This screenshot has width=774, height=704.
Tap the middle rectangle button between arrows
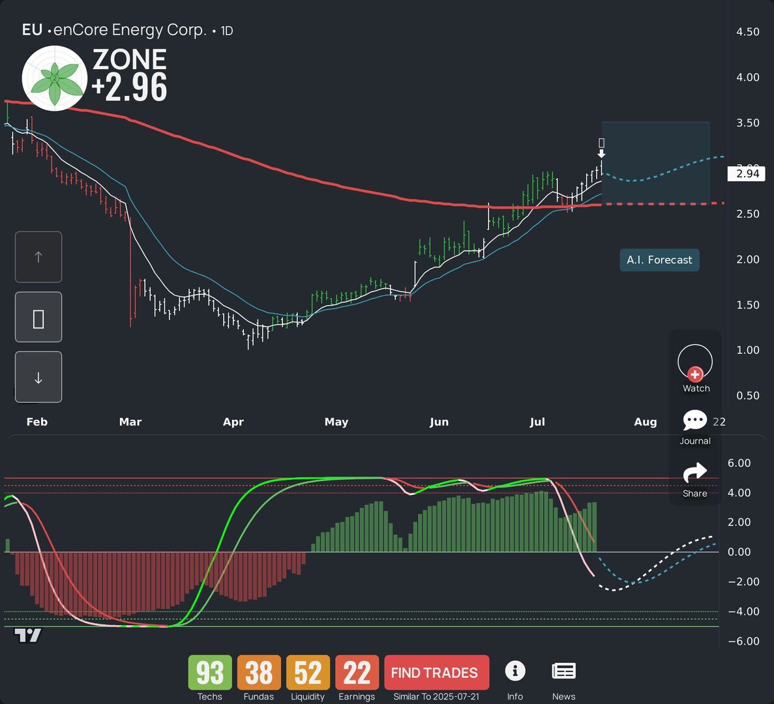tap(38, 317)
